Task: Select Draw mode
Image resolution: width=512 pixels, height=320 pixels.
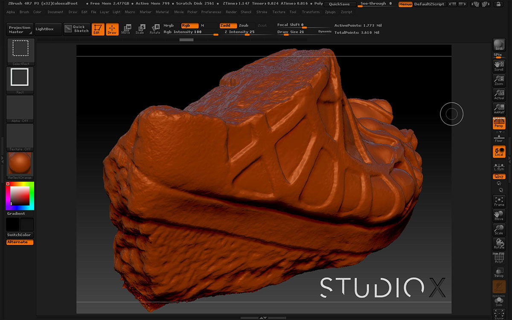Action: click(112, 29)
